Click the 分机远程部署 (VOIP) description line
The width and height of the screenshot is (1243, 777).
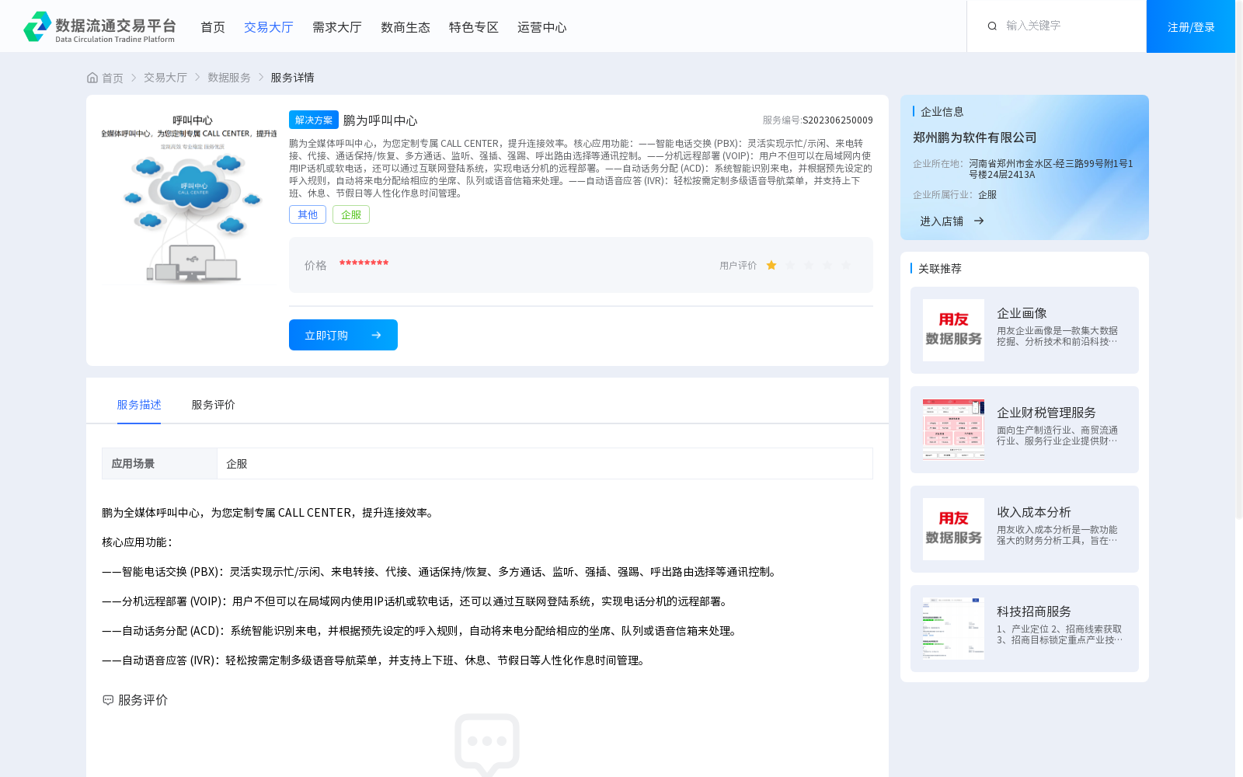click(416, 601)
